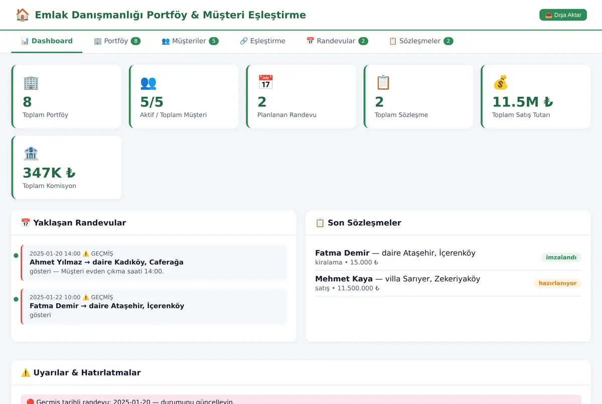Click the note about customer leaving at 14:00
The image size is (602, 404).
97,271
